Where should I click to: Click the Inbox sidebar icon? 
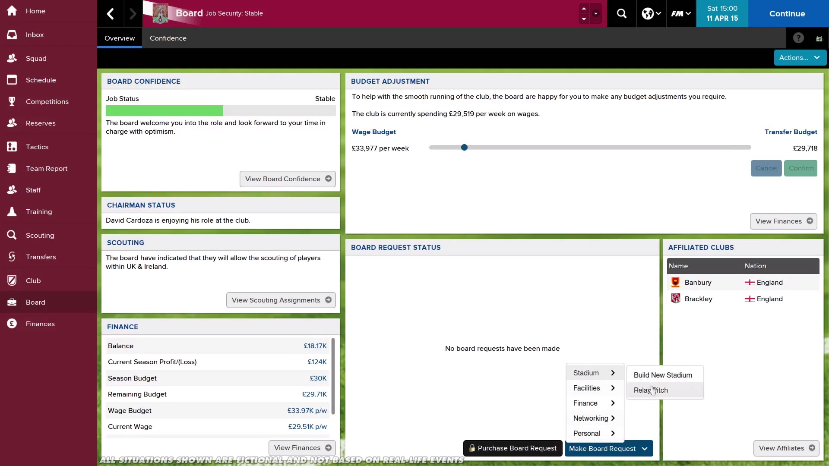click(12, 35)
